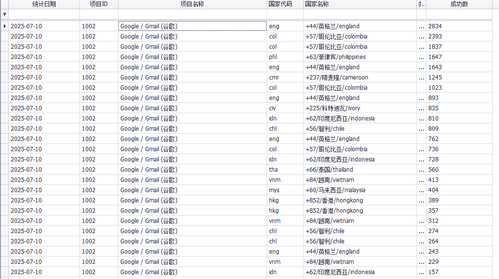Viewport: 499px width, 279px height.
Task: Select the success count cell 893
Action: 459,98
